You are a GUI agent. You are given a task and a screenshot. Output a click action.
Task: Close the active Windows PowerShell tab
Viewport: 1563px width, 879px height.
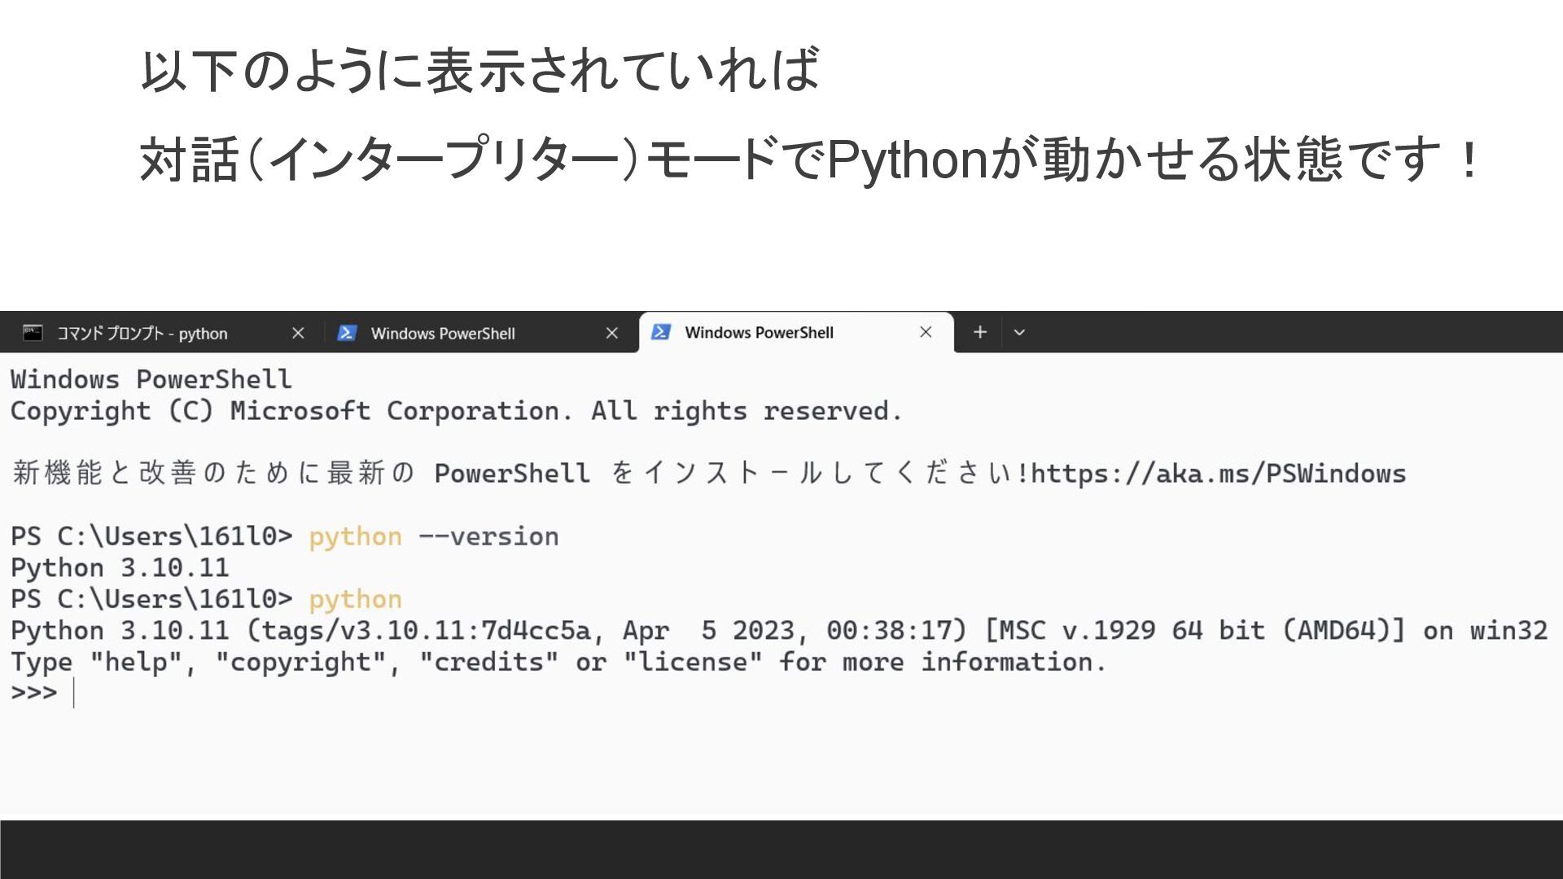(926, 332)
